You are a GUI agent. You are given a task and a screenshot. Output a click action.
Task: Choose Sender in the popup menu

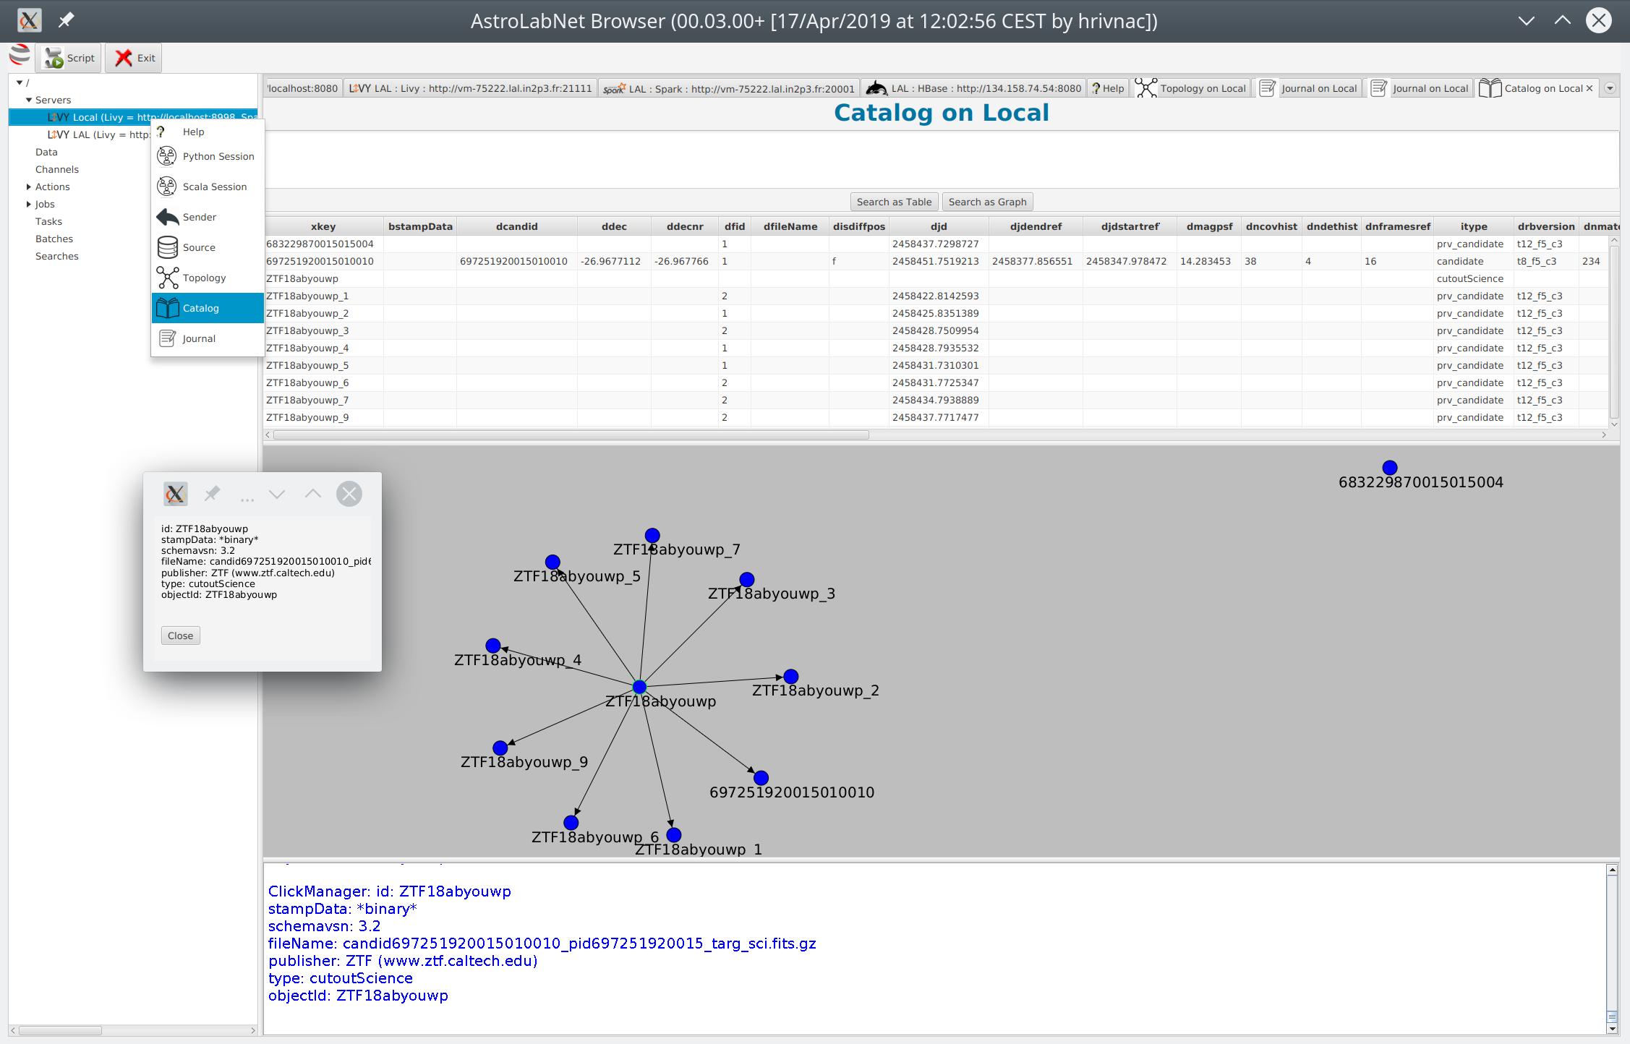(208, 217)
